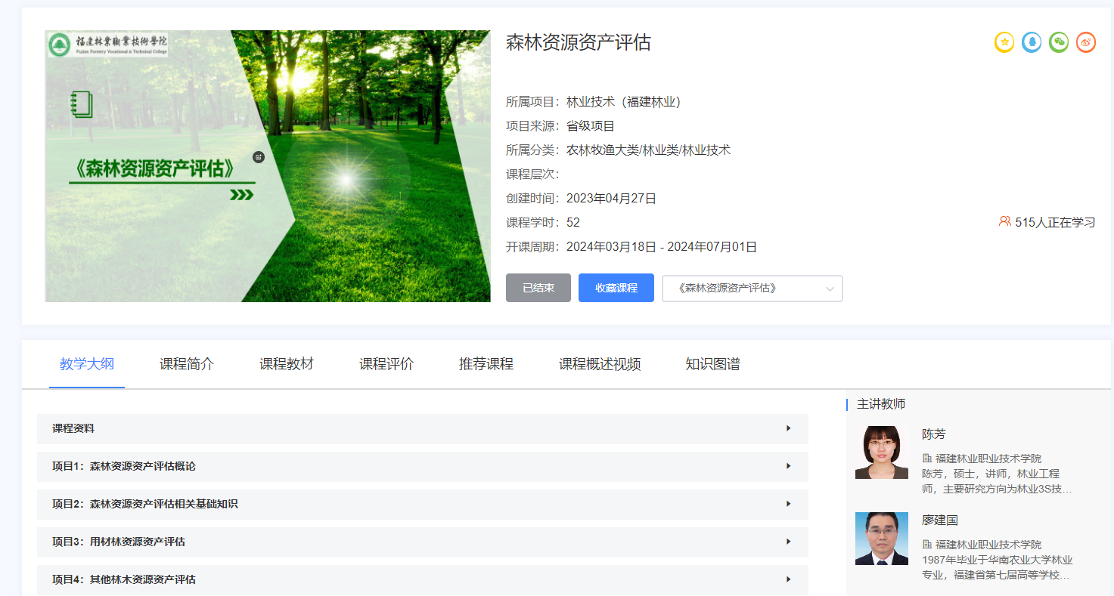
Task: Expand the 课程资料 section arrow
Action: pos(788,428)
